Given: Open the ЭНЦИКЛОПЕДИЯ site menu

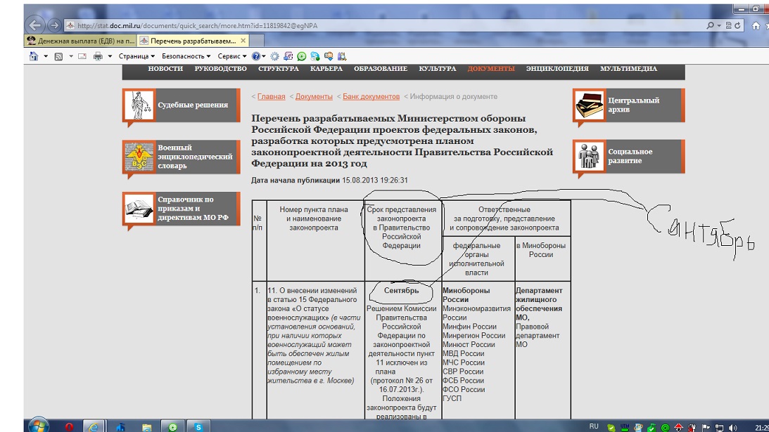Looking at the screenshot, I should (557, 69).
